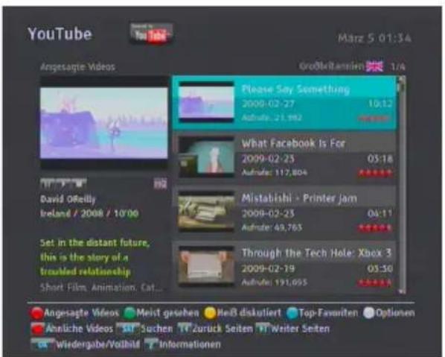This screenshot has width=445, height=357.
Task: Click the Please Say Something thumbnail
Action: pyautogui.click(x=206, y=102)
